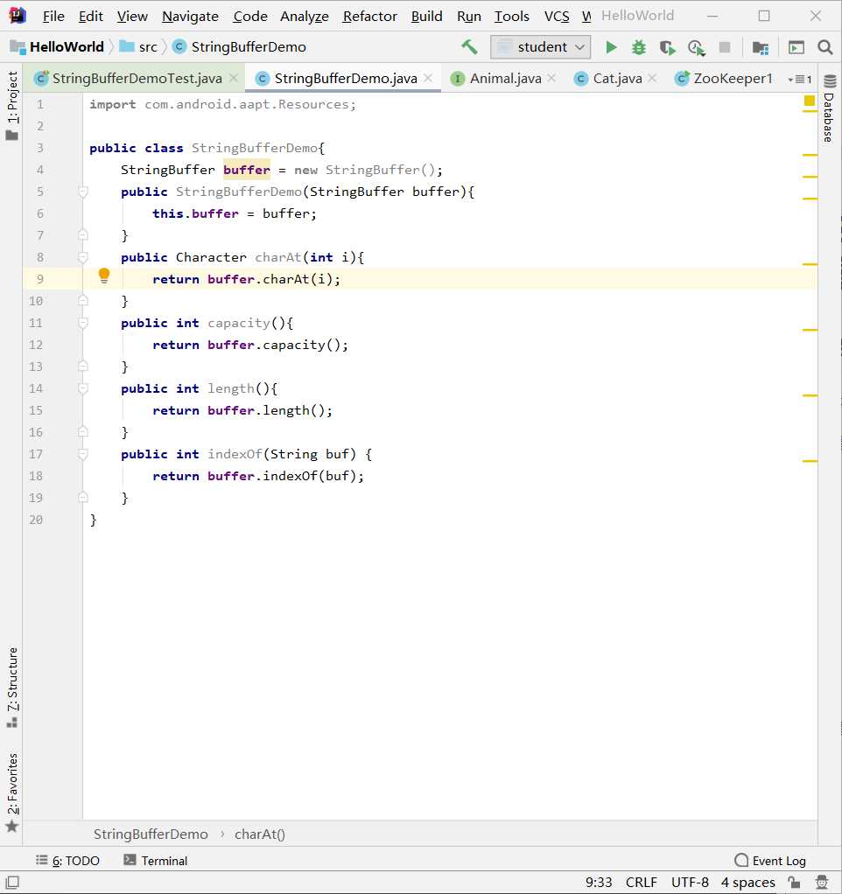The image size is (842, 894).
Task: Click the intention light bulb on line 9
Action: (104, 276)
